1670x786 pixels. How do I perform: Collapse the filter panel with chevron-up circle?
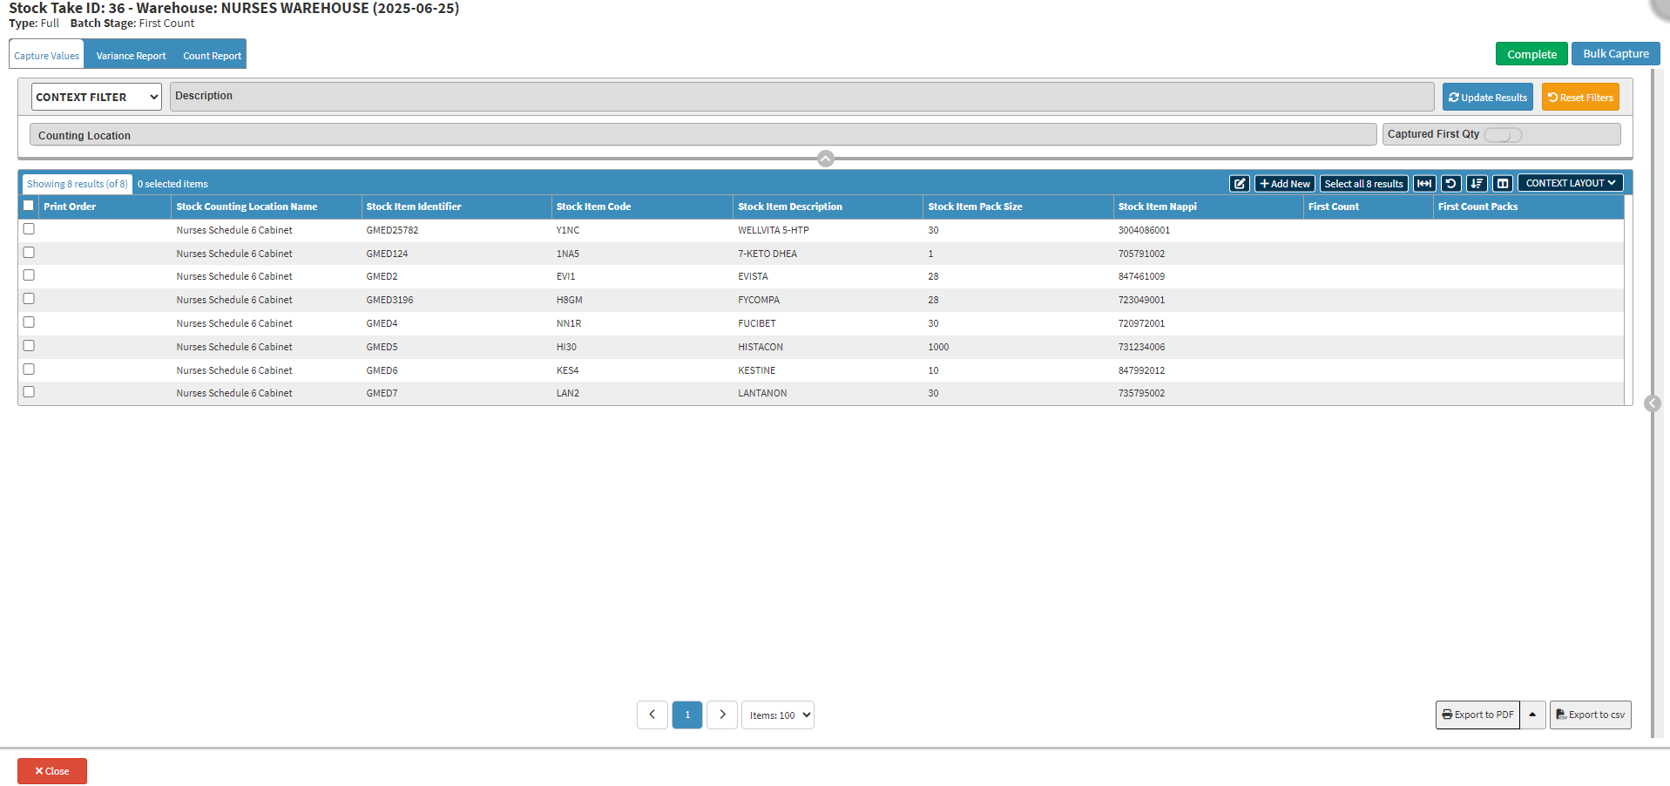tap(826, 159)
